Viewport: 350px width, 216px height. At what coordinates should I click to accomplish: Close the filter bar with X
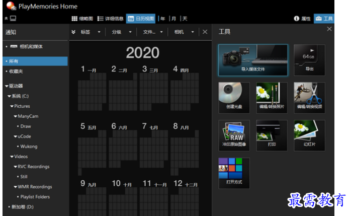[205, 32]
